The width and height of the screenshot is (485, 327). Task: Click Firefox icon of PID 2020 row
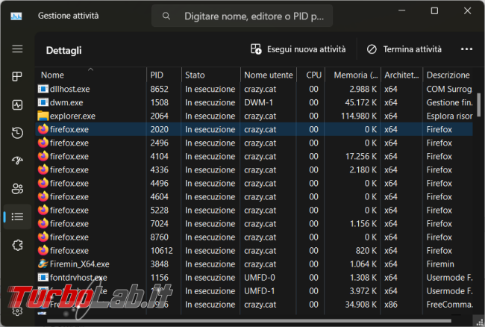(43, 129)
